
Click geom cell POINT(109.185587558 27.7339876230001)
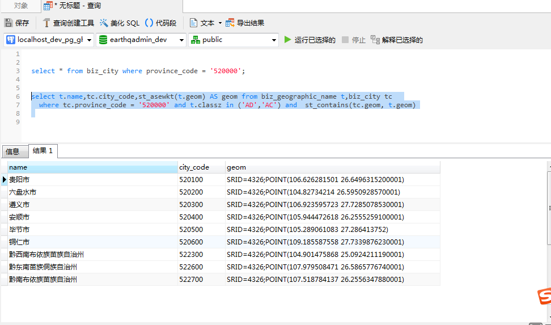pyautogui.click(x=332, y=242)
